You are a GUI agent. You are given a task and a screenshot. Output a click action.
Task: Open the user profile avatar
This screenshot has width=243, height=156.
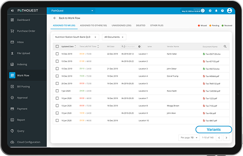coord(229,10)
